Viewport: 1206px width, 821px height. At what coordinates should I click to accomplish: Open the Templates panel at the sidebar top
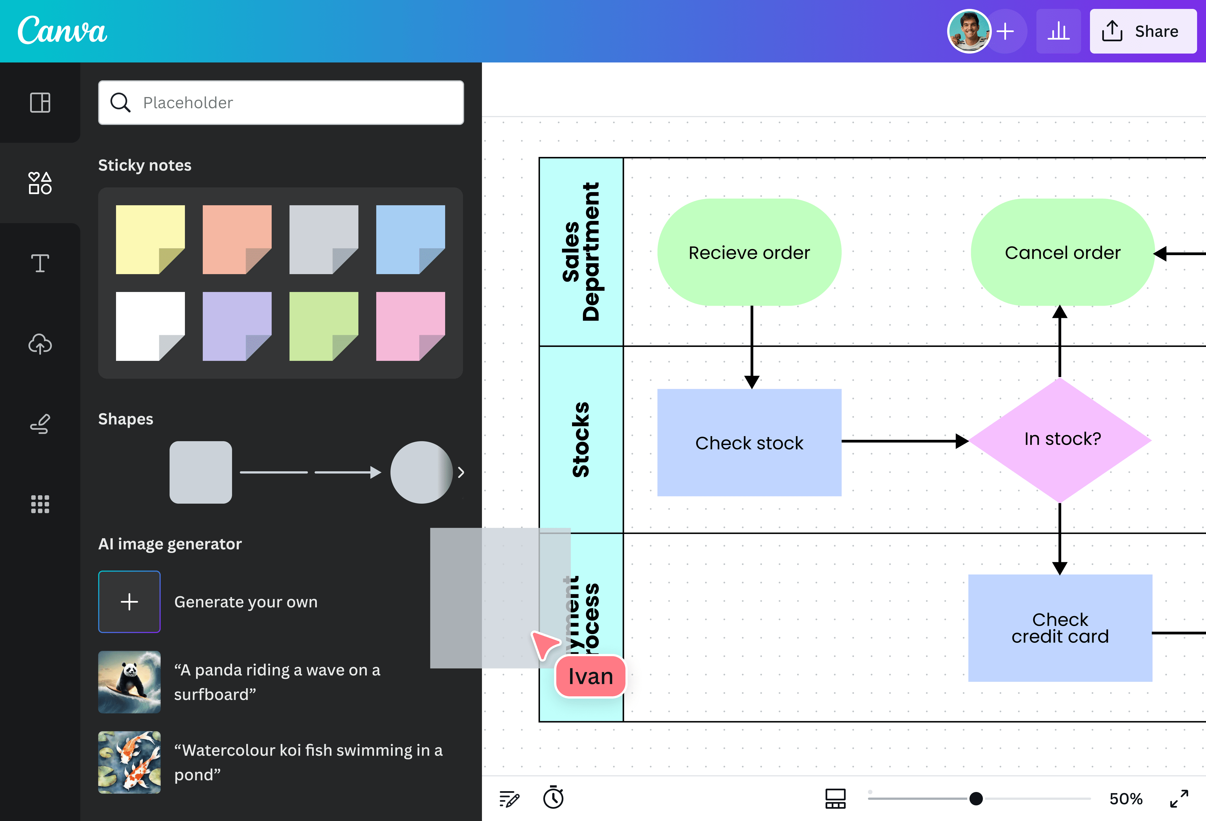tap(40, 103)
